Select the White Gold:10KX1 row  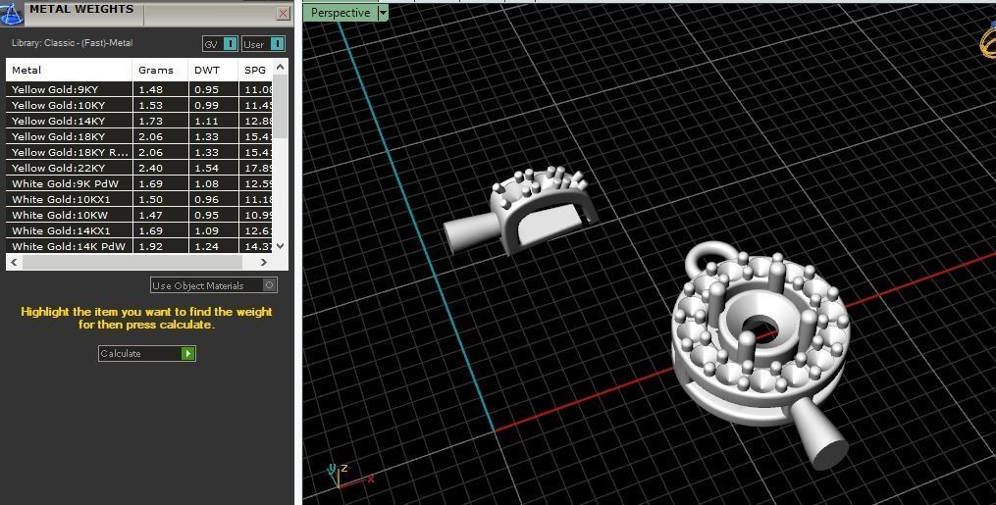coord(139,199)
